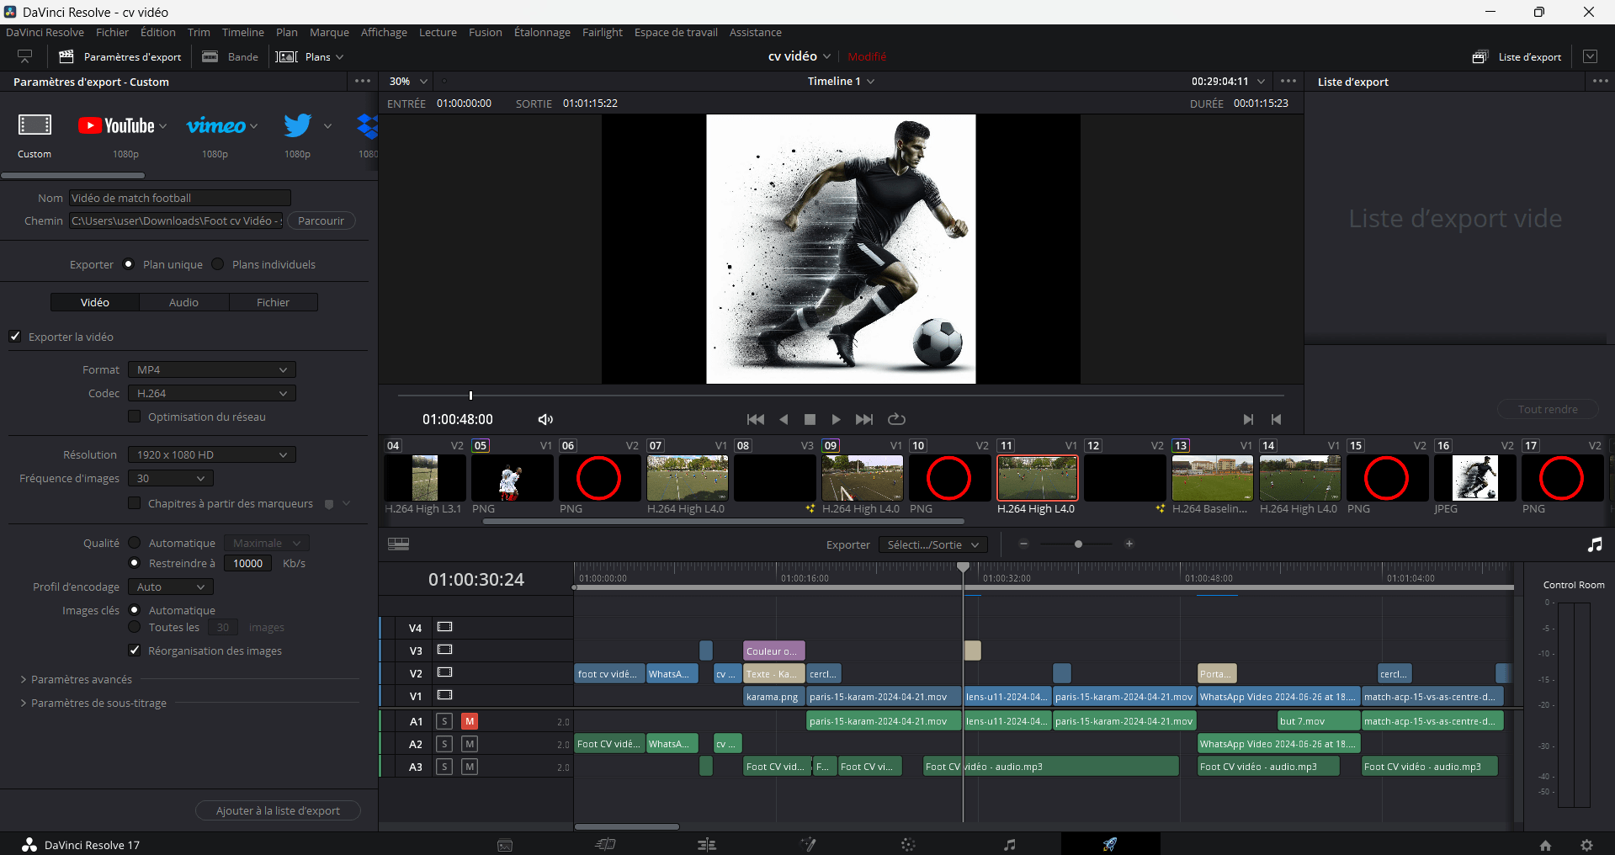
Task: Open the project settings gear
Action: click(x=1587, y=845)
